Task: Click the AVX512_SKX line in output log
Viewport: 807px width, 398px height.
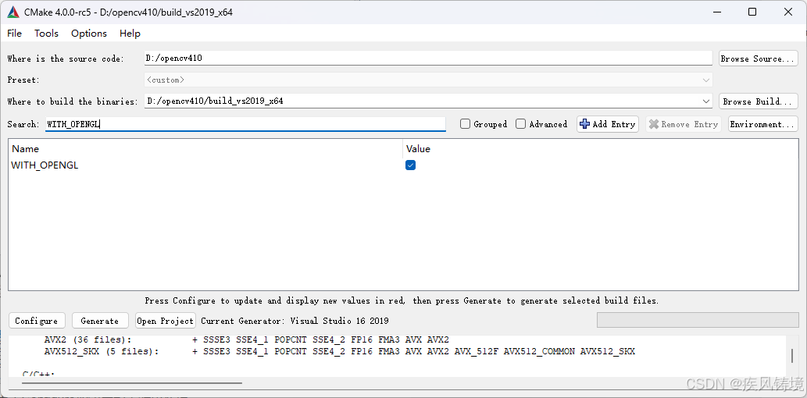Action: [x=340, y=351]
